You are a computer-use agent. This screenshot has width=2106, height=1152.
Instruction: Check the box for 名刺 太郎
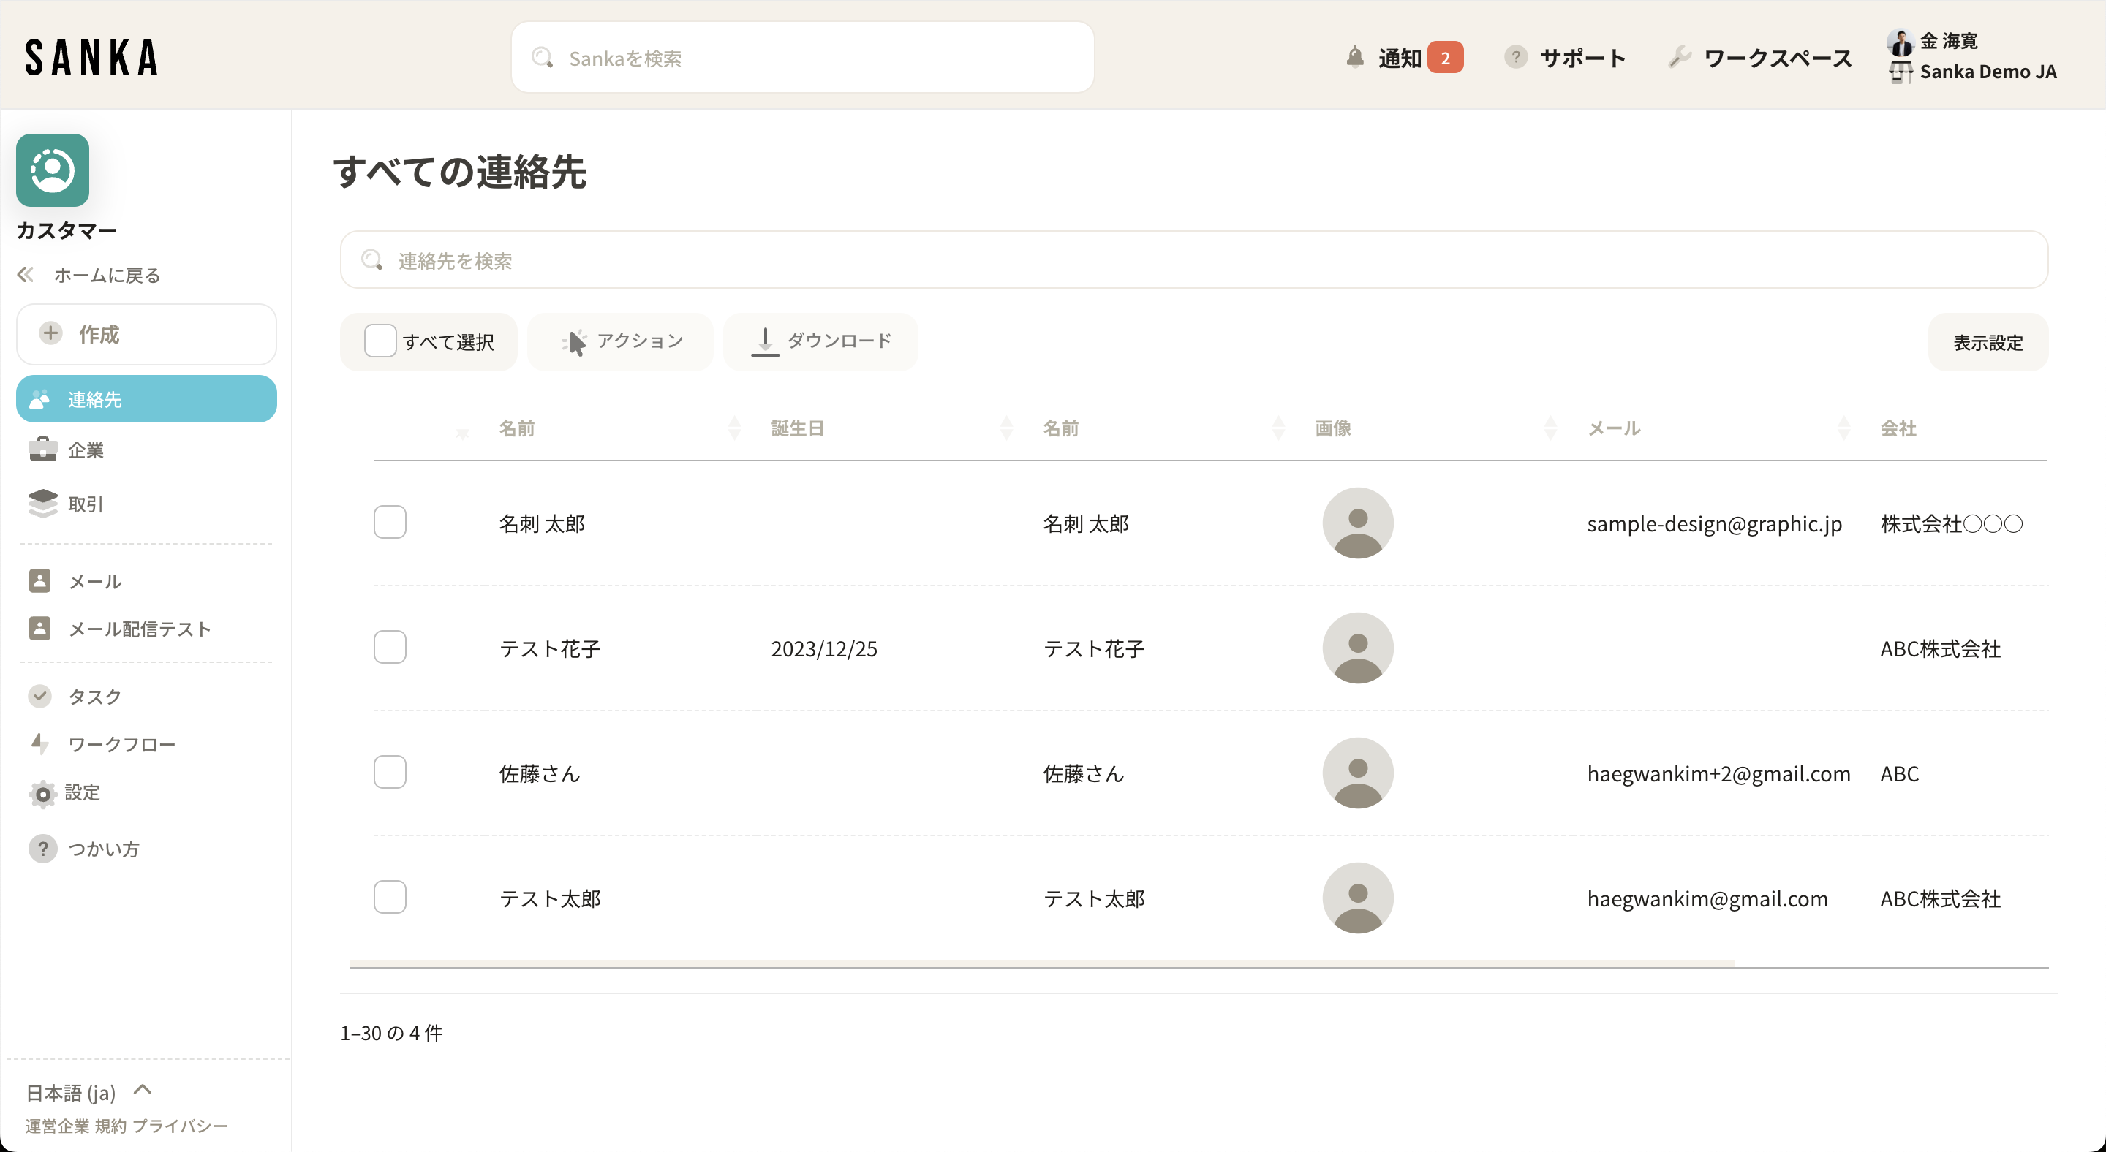coord(390,522)
